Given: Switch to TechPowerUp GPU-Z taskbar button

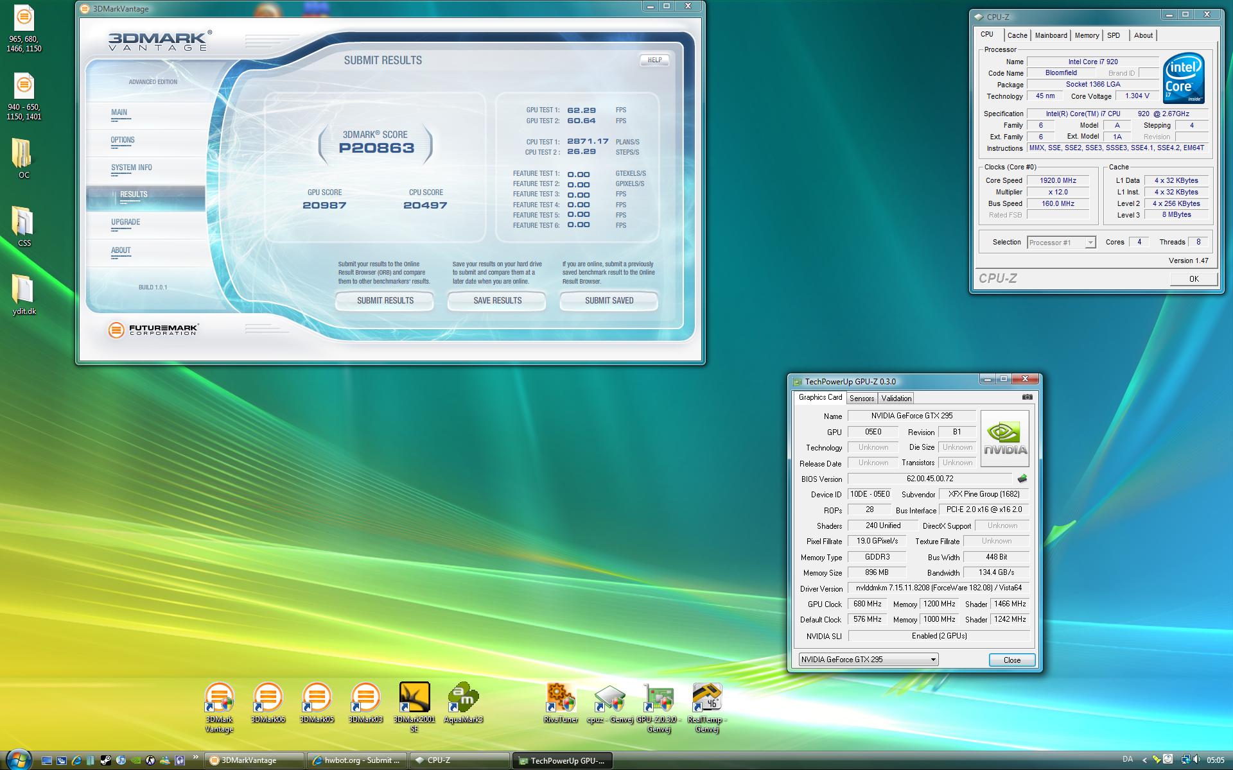Looking at the screenshot, I should [x=562, y=760].
